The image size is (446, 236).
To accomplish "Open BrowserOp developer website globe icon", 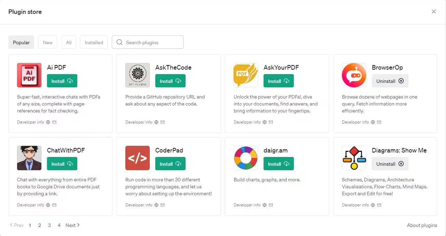I will coord(373,122).
